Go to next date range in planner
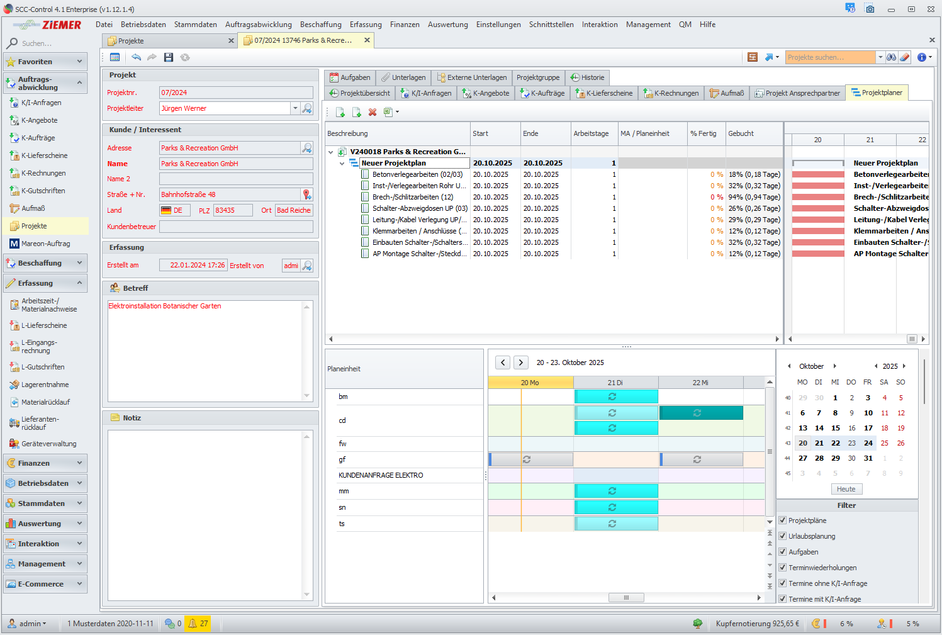 click(521, 362)
